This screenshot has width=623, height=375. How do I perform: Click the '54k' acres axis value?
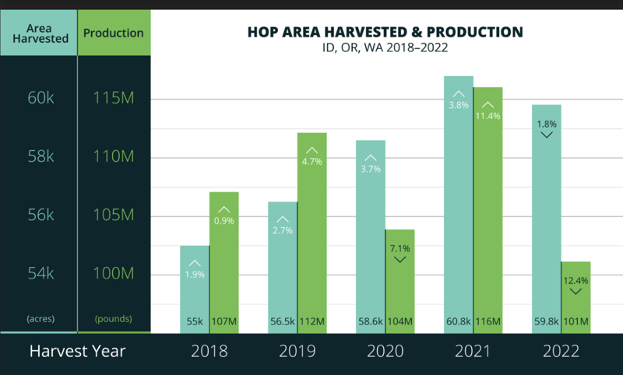(x=40, y=273)
